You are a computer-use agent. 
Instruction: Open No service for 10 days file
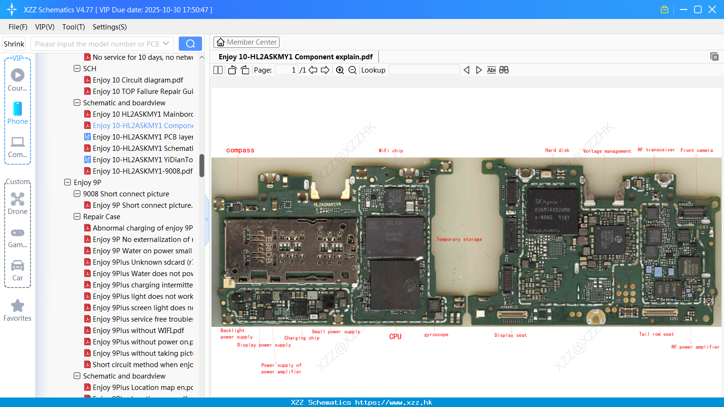point(139,57)
